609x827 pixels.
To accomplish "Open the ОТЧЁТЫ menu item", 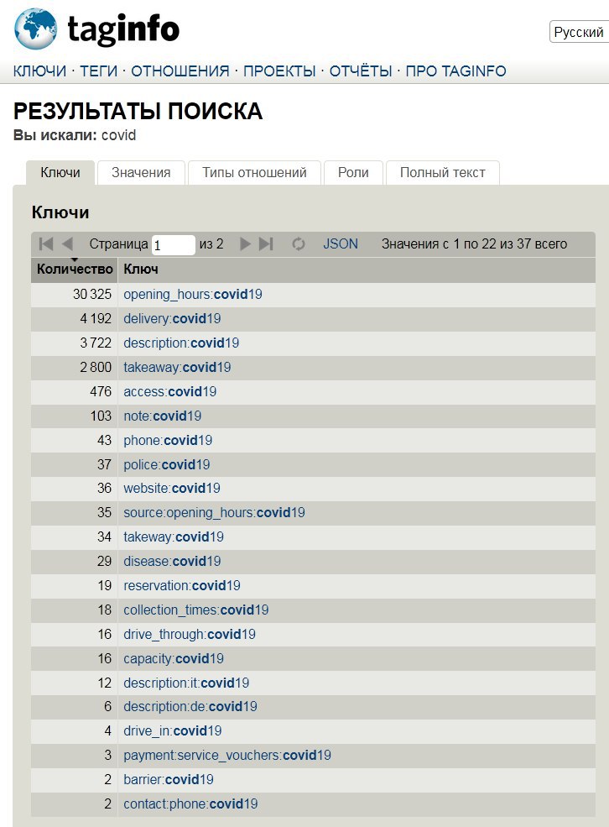I will click(x=361, y=71).
